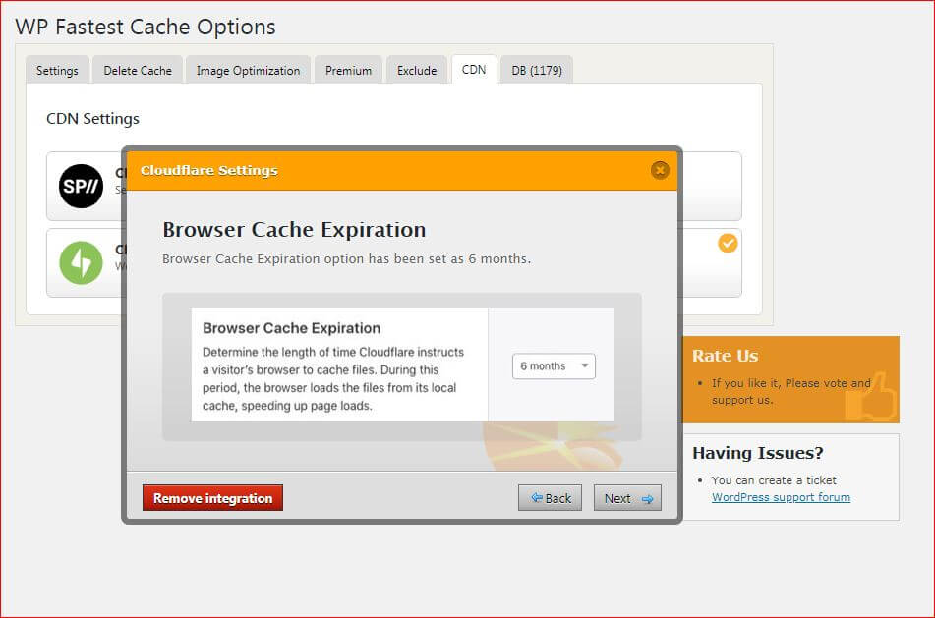935x618 pixels.
Task: Open the Delete Cache tab
Action: pos(138,71)
